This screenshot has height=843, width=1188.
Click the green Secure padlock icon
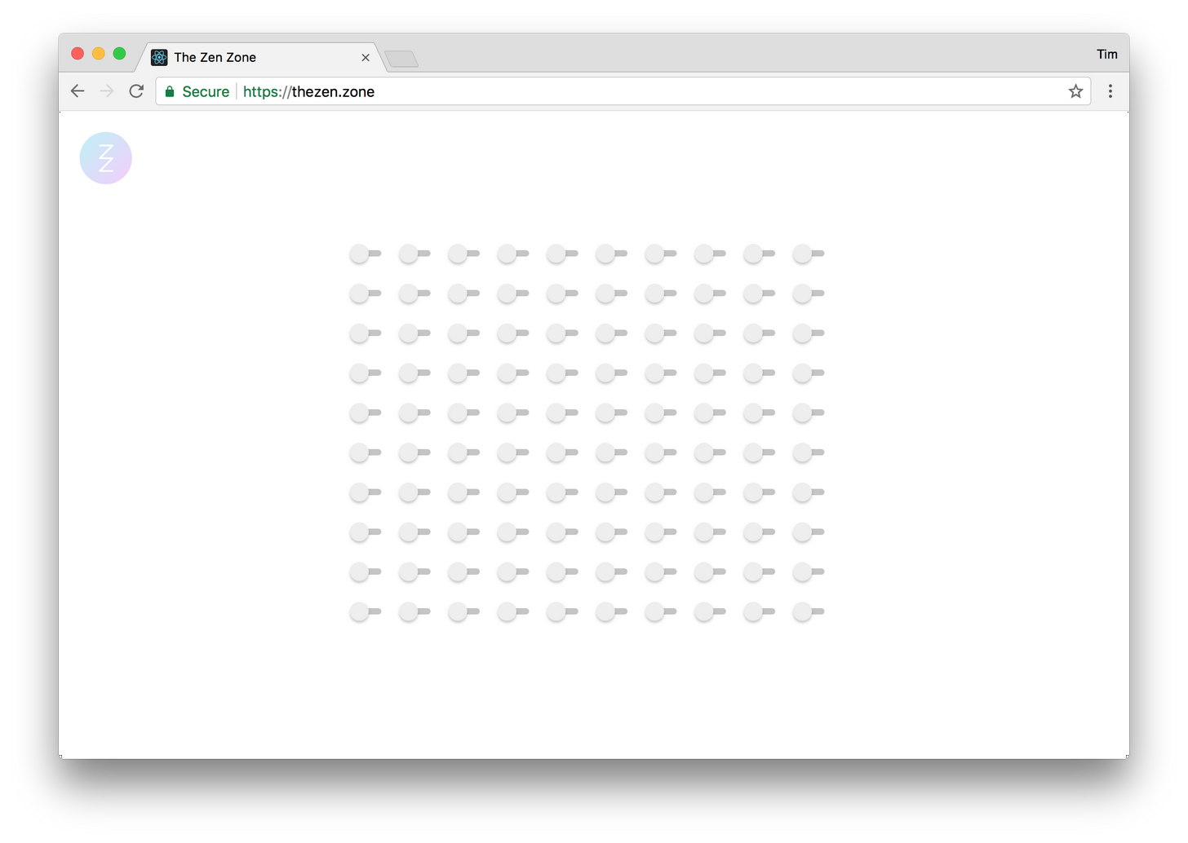[x=170, y=91]
